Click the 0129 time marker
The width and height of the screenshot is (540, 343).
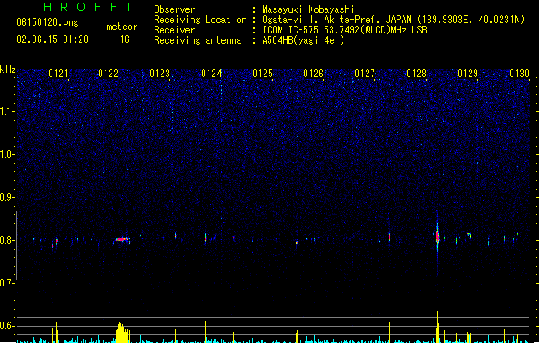coord(468,74)
